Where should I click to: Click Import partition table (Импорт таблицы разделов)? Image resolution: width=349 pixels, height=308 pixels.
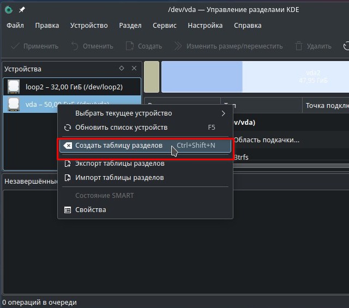pyautogui.click(x=119, y=178)
